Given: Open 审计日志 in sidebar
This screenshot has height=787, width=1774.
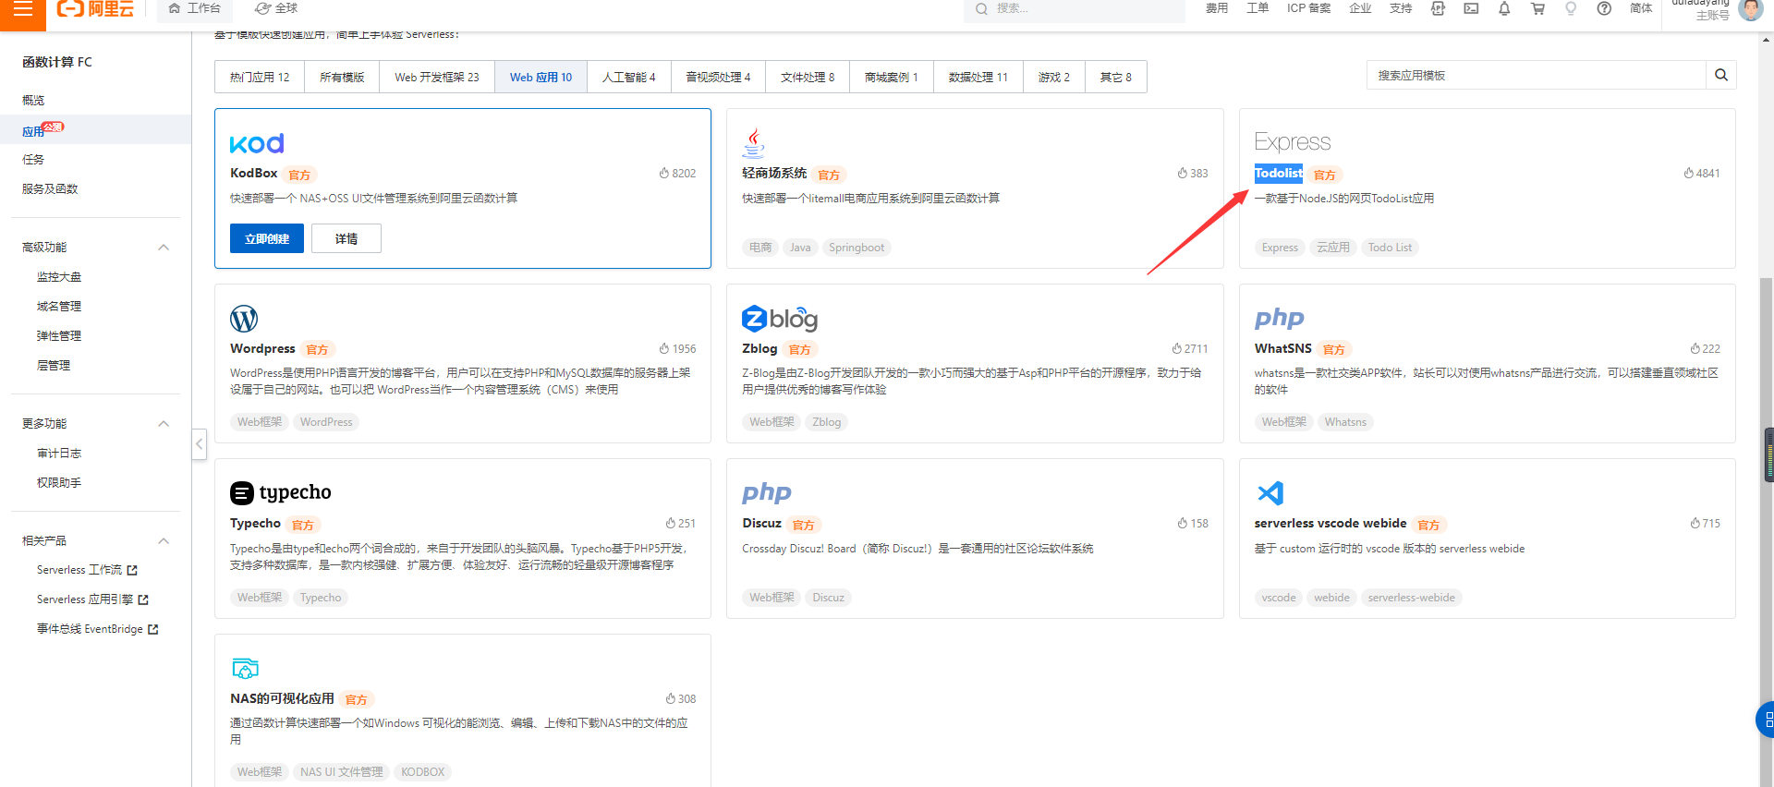Looking at the screenshot, I should tap(59, 453).
